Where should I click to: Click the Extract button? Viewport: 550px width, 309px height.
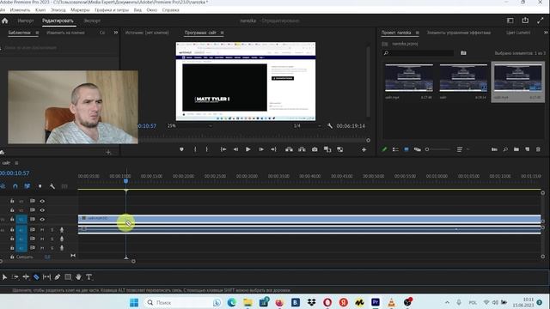click(302, 149)
